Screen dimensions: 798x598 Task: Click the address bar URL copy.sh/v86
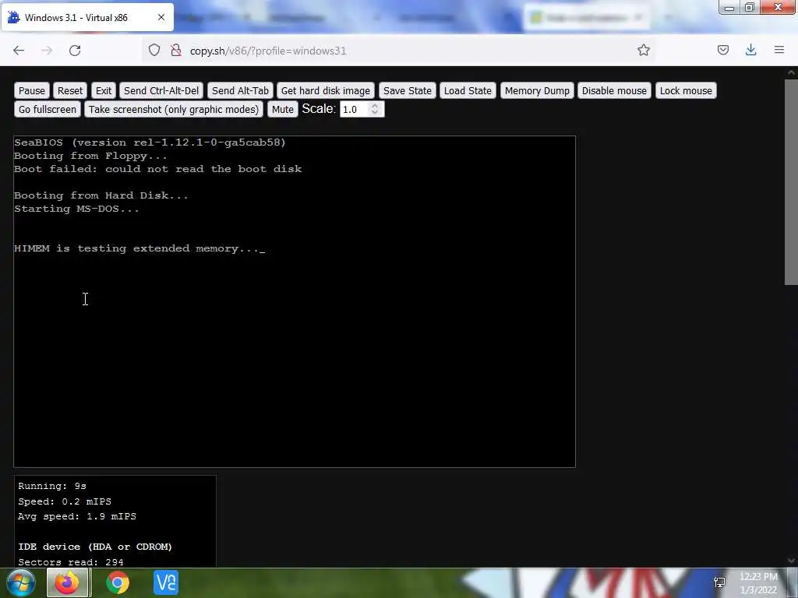pyautogui.click(x=268, y=51)
